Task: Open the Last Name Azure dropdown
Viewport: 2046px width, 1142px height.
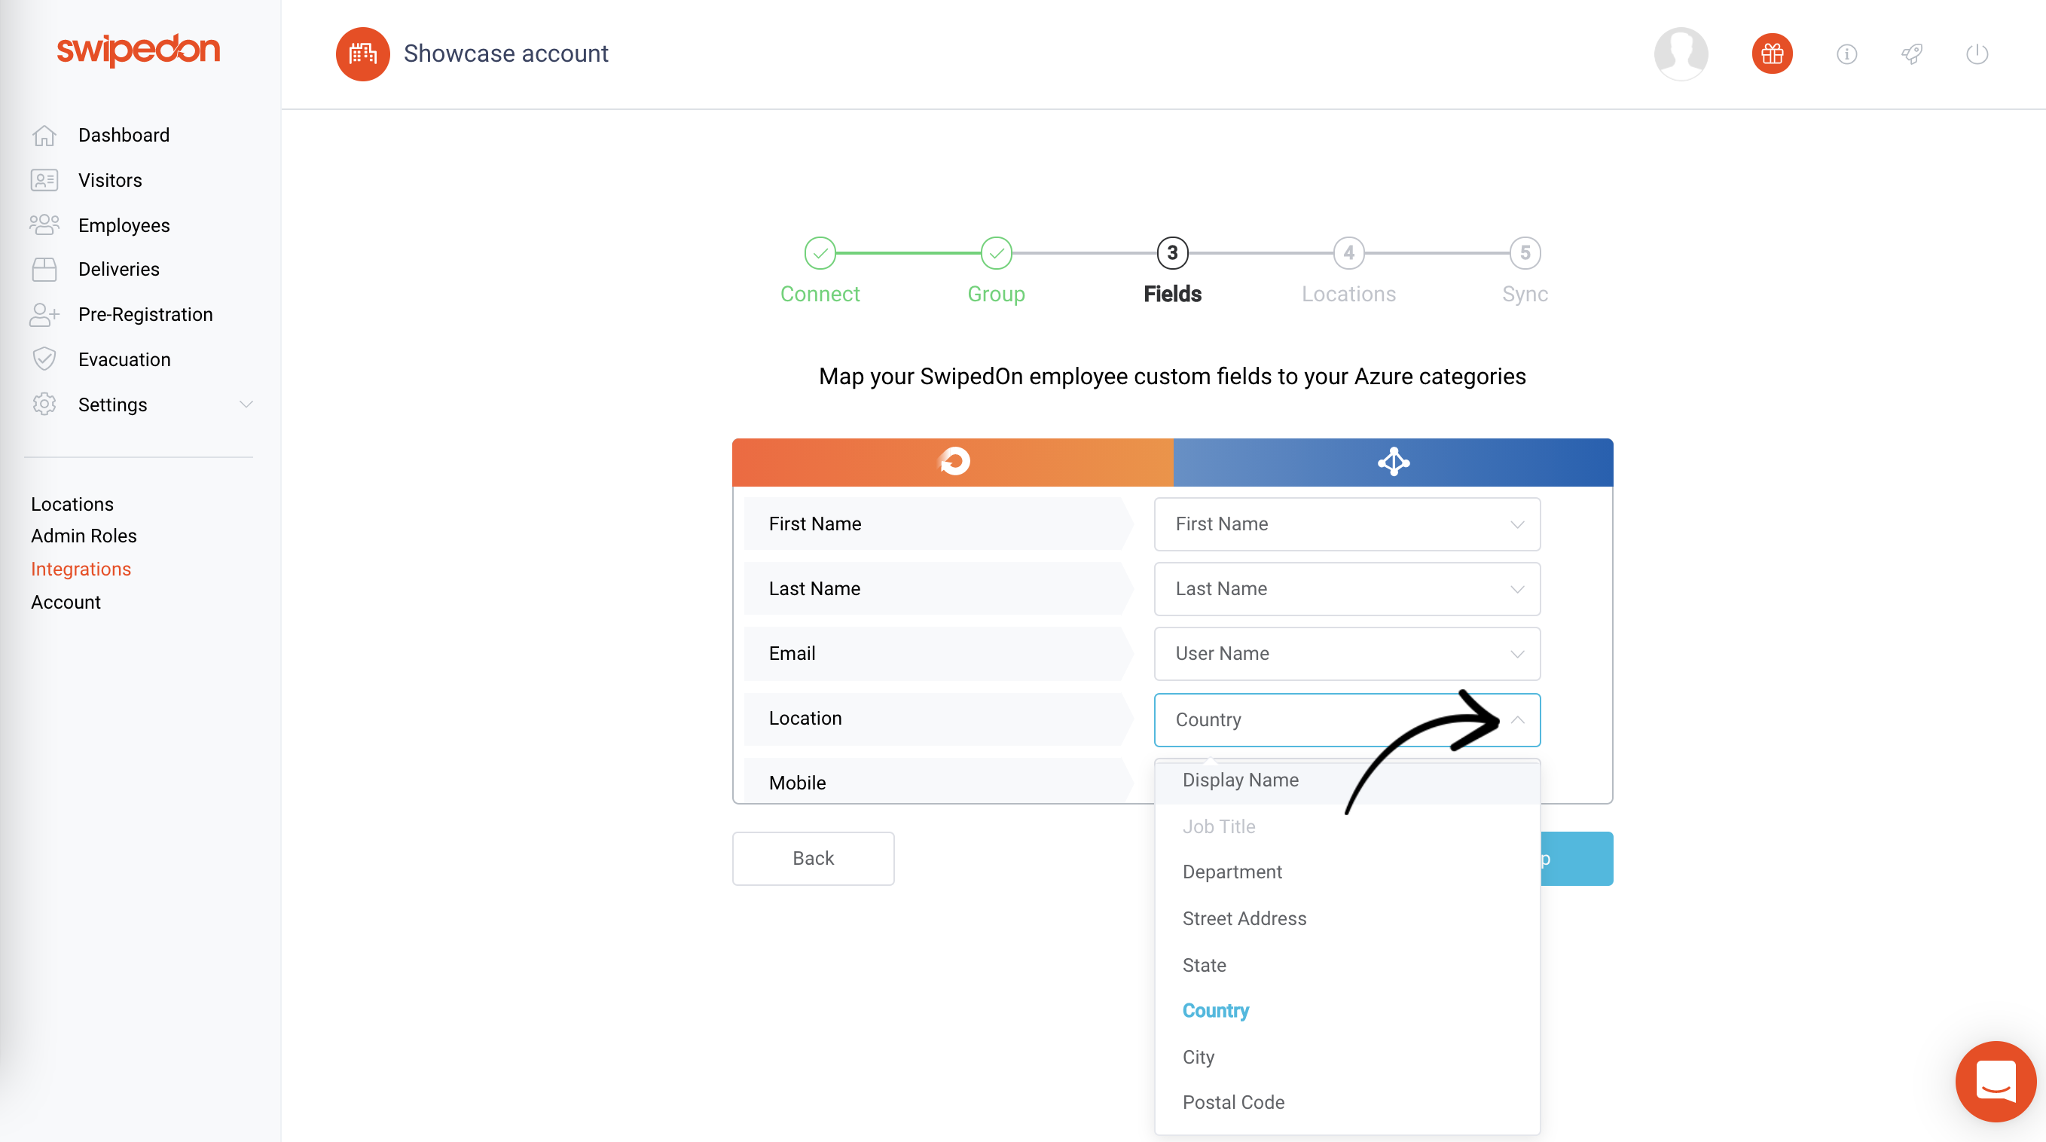Action: 1347,589
